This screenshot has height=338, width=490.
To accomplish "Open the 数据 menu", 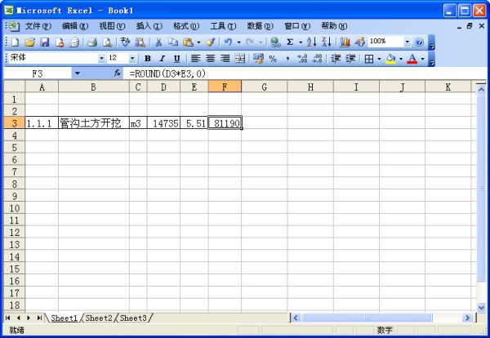I will pyautogui.click(x=260, y=26).
